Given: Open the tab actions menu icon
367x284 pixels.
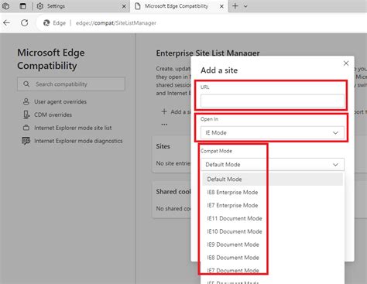Looking at the screenshot, I should [23, 6].
